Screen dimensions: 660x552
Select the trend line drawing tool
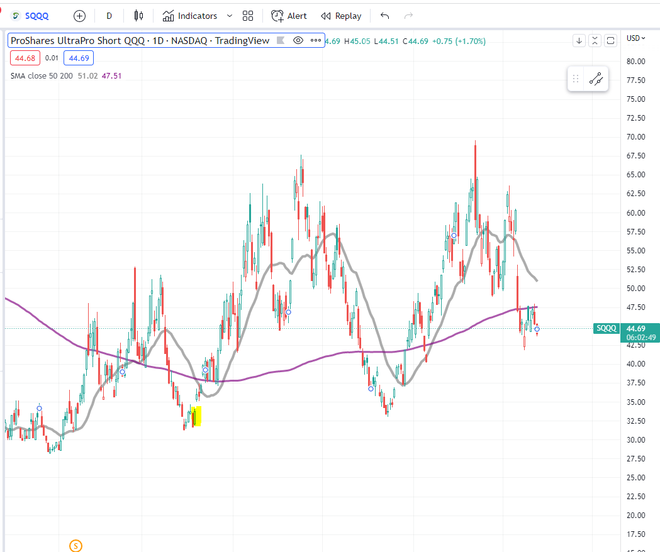click(596, 79)
